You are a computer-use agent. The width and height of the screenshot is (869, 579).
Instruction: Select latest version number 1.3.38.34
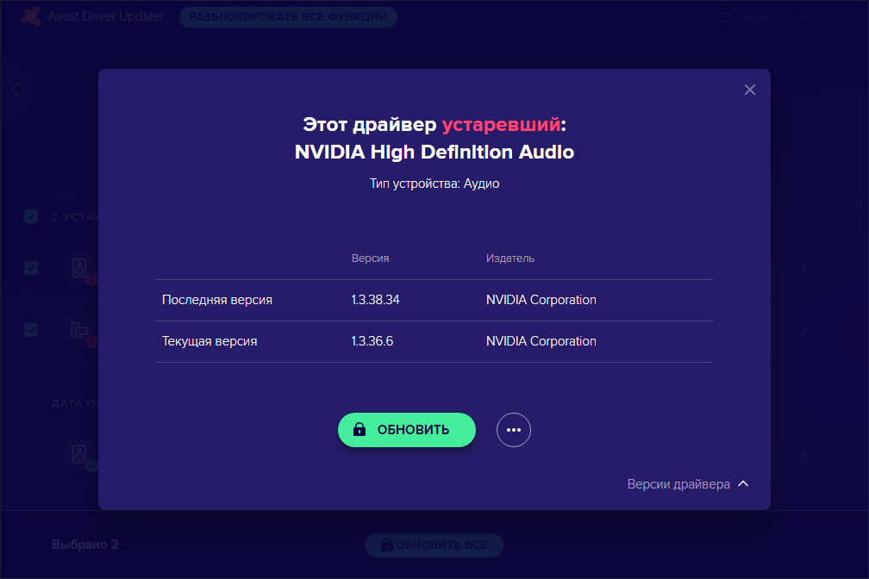point(375,300)
